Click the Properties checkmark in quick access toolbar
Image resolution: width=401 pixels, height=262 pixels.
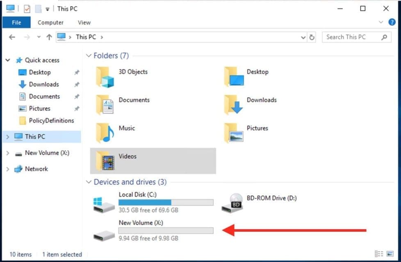point(27,9)
